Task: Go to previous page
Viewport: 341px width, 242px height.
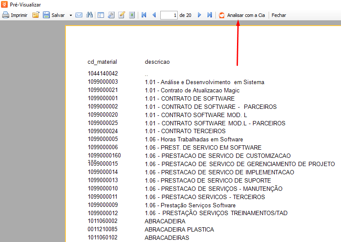Action: tap(154, 15)
